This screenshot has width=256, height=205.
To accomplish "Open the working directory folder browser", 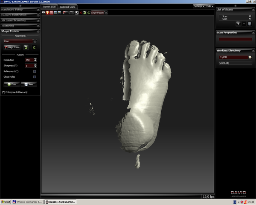I will (250, 57).
